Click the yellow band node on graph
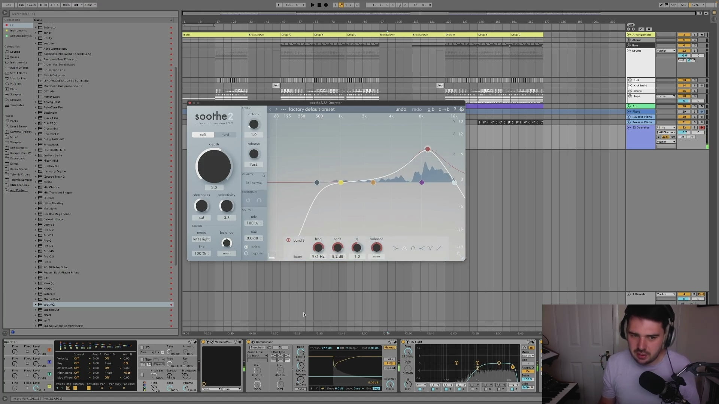The height and width of the screenshot is (404, 719). coord(341,183)
